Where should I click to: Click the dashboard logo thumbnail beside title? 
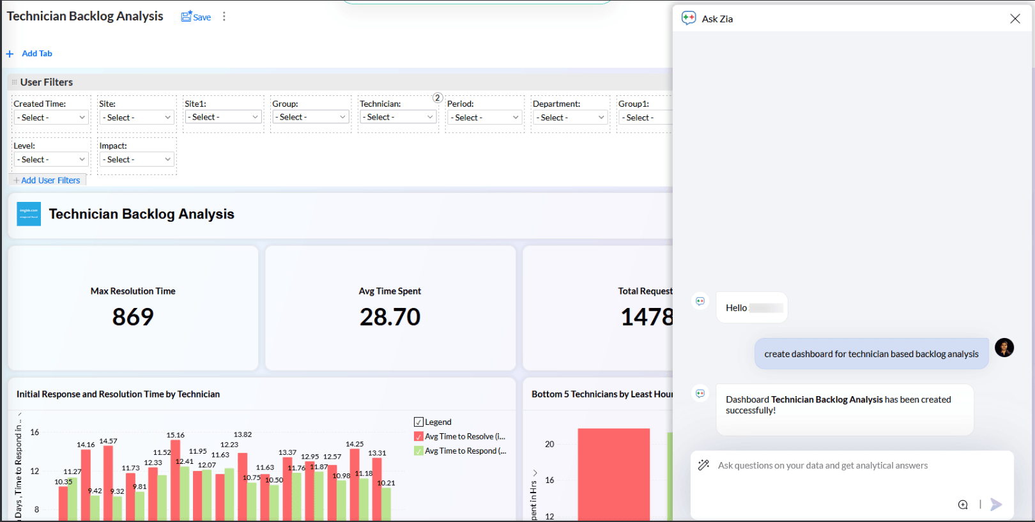coord(29,214)
